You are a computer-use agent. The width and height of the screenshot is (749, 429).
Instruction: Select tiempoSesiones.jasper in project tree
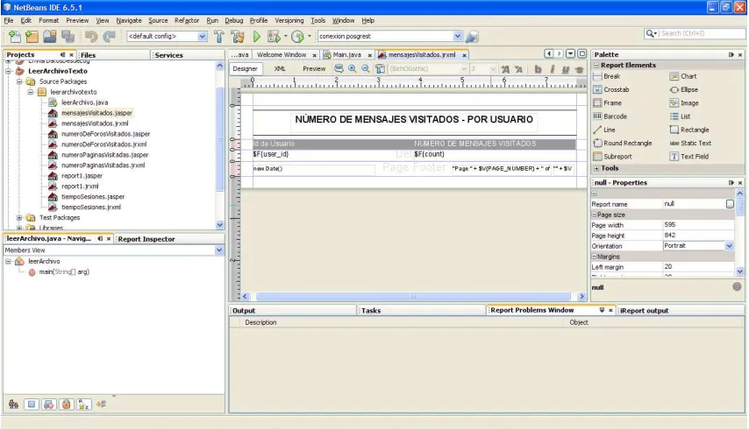click(93, 197)
